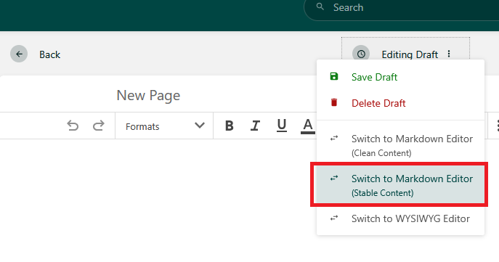
Task: Redo the last edit
Action: pyautogui.click(x=99, y=126)
